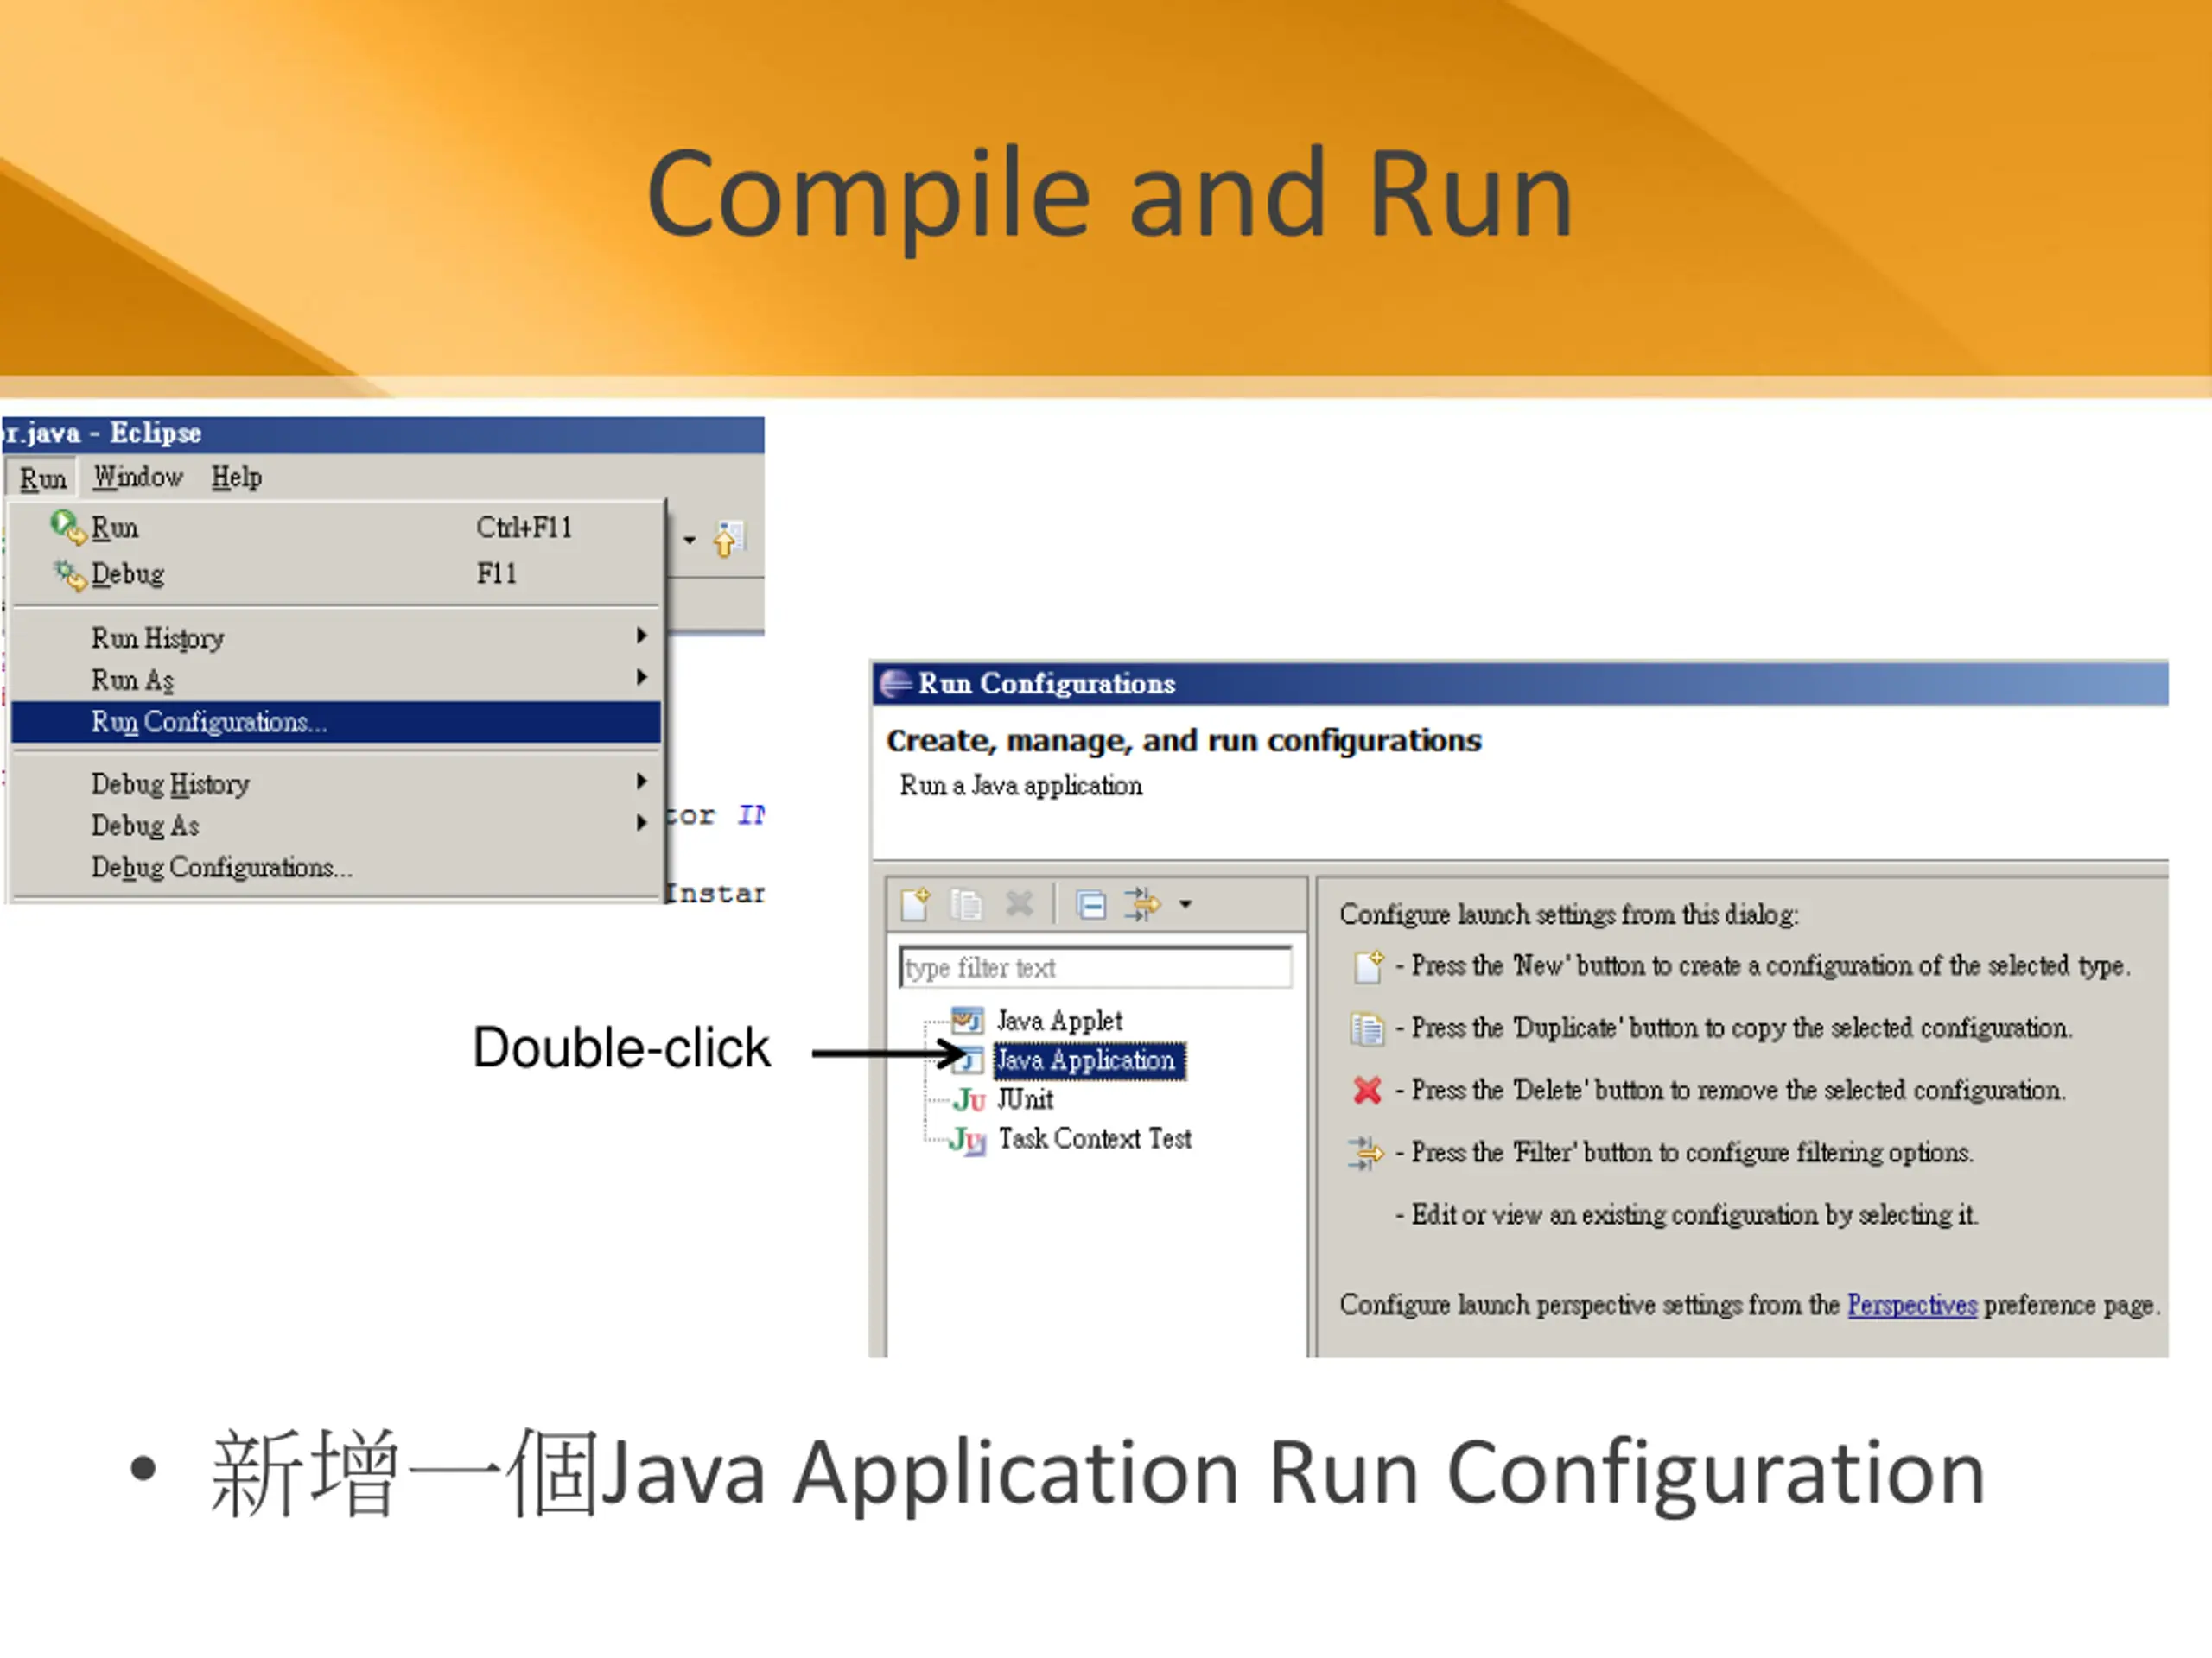Viewport: 2212px width, 1658px height.
Task: Expand Run As submenu
Action: coord(336,680)
